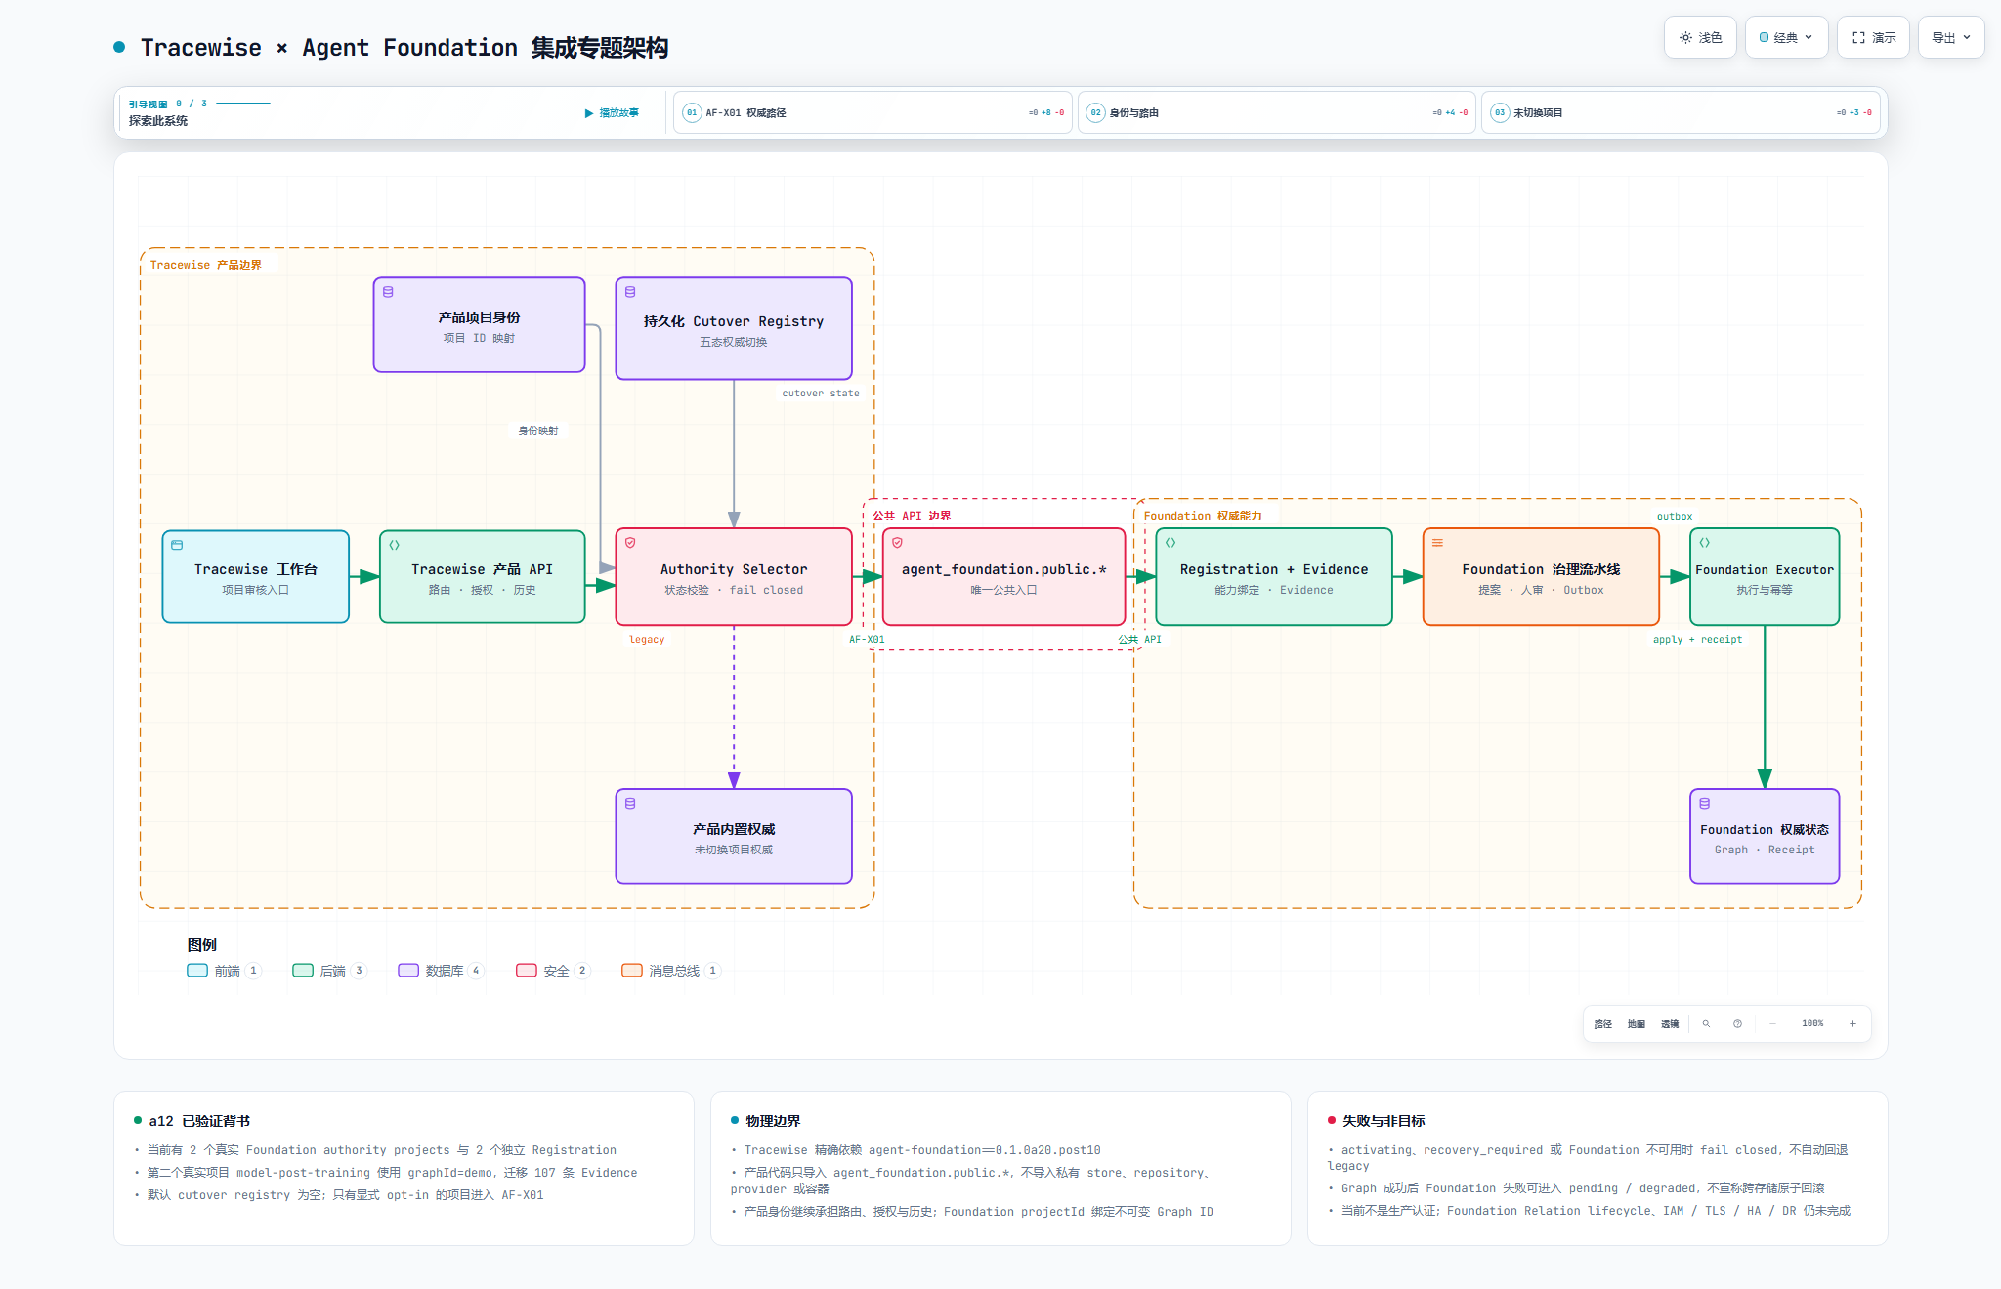Image resolution: width=2001 pixels, height=1289 pixels.
Task: Select the 持久化 Cutover Registry node
Action: coord(734,328)
